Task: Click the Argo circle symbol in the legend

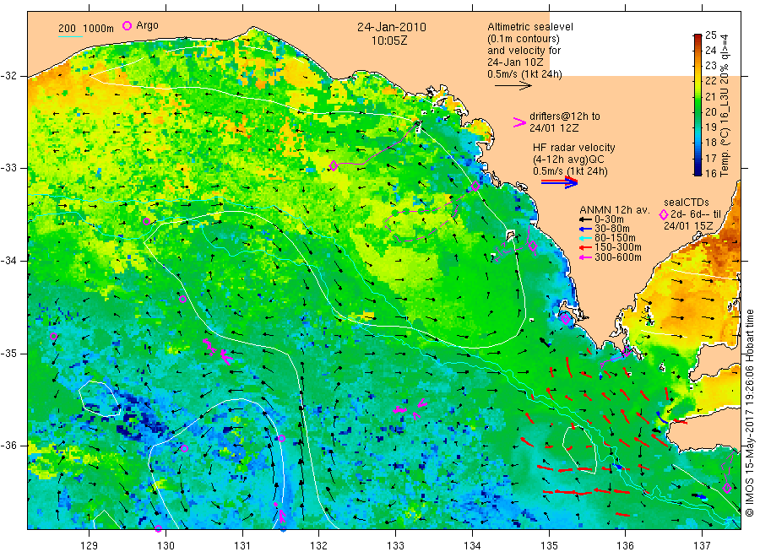Action: 127,25
